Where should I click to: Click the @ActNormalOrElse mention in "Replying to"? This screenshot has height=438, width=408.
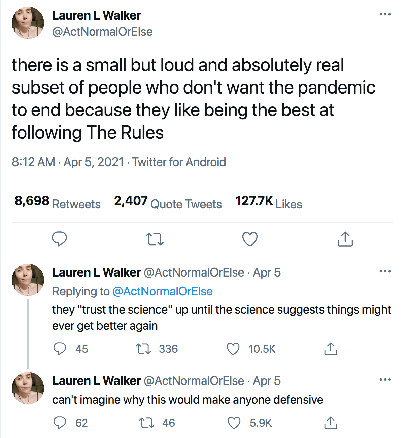[162, 291]
